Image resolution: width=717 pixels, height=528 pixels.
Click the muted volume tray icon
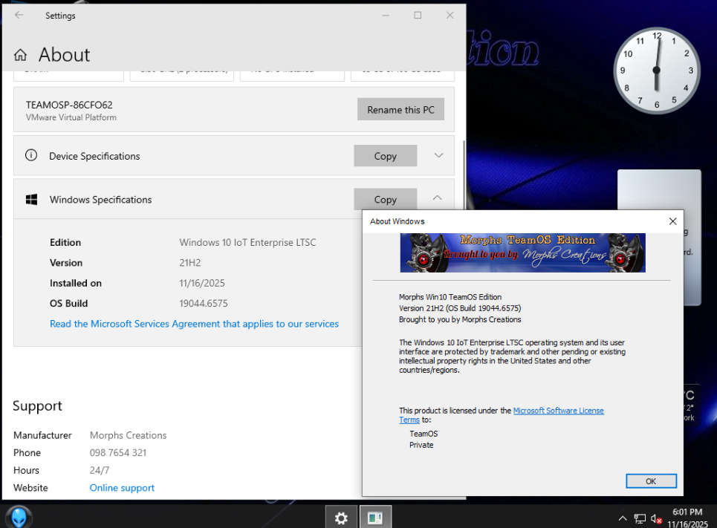[656, 518]
